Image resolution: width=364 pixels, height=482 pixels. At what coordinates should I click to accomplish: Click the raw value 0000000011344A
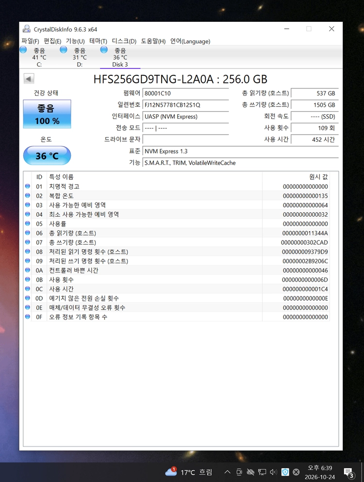click(x=305, y=233)
